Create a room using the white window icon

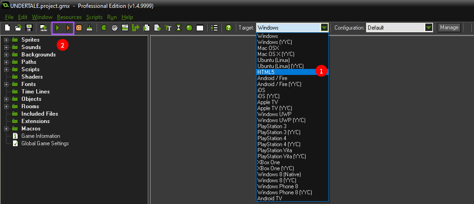click(x=200, y=28)
